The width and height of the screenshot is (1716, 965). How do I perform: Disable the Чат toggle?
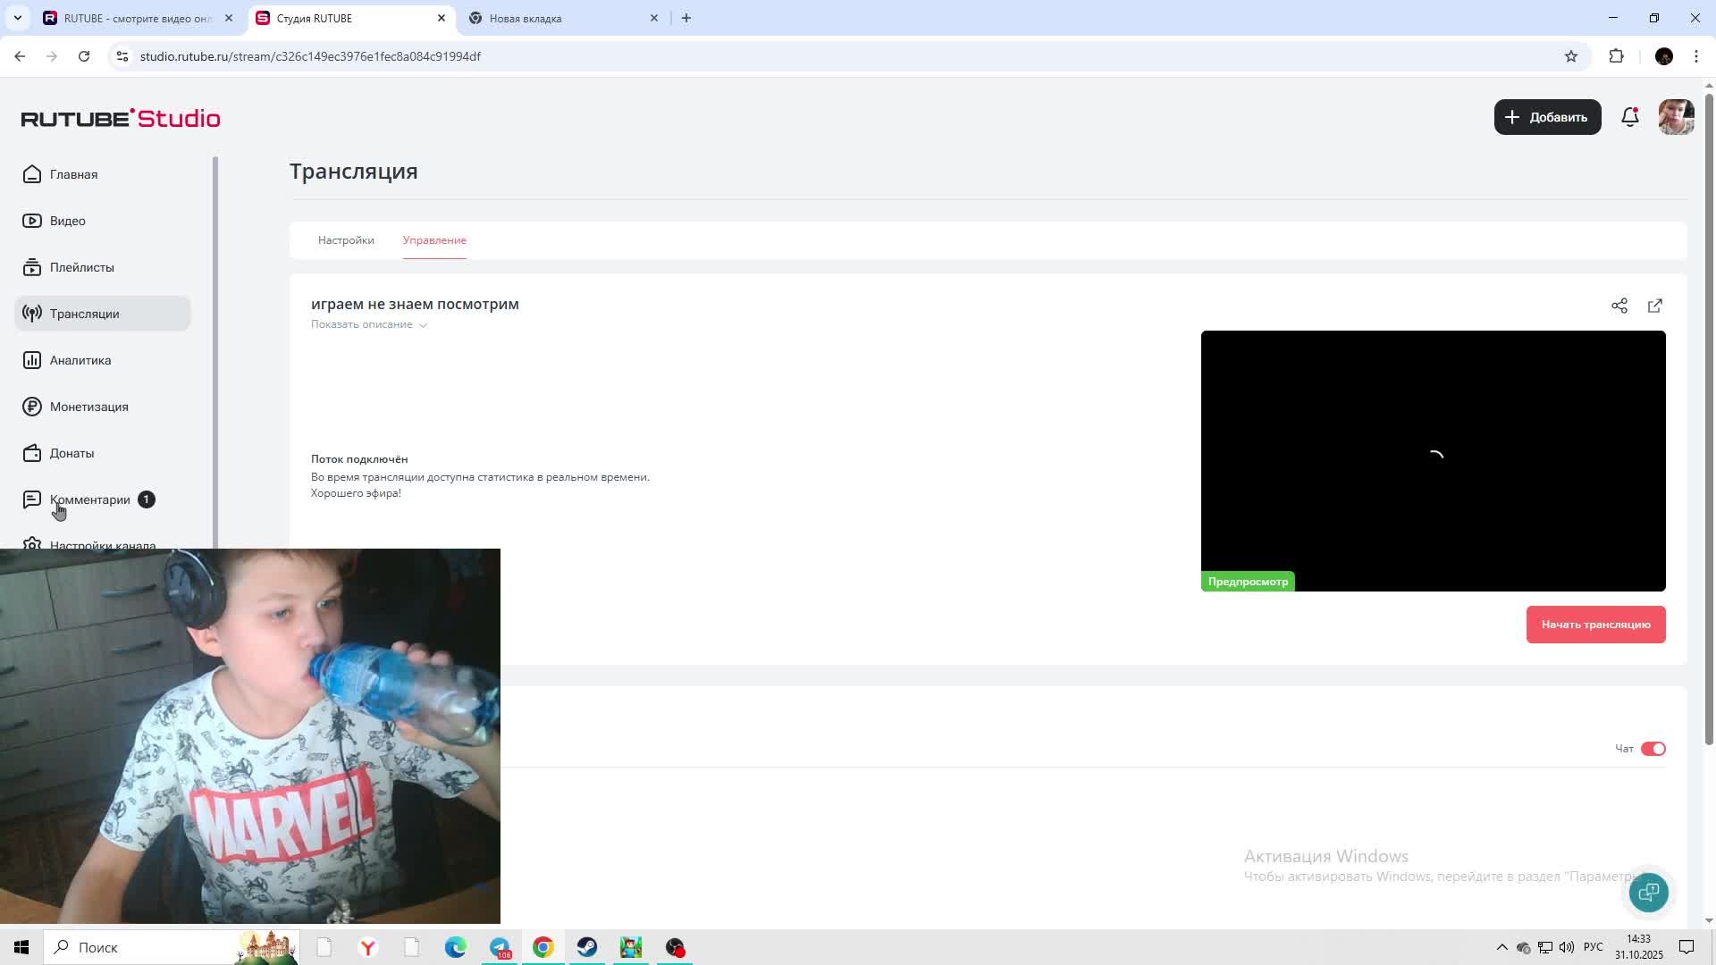[x=1654, y=749]
